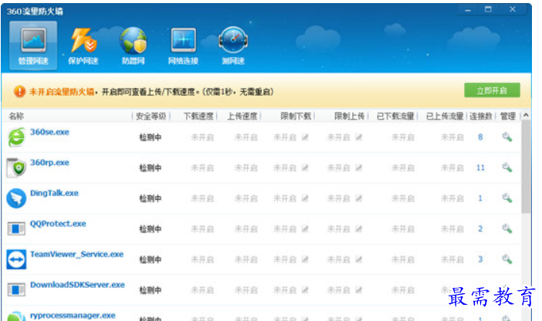542x321 pixels.
Task: Select the 360rp.exe process name
Action: point(49,162)
